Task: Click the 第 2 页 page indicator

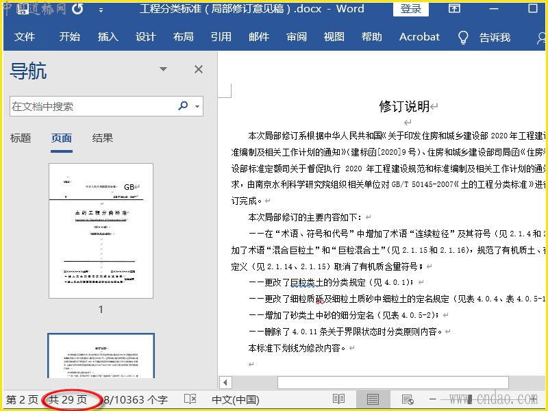Action: click(x=22, y=400)
